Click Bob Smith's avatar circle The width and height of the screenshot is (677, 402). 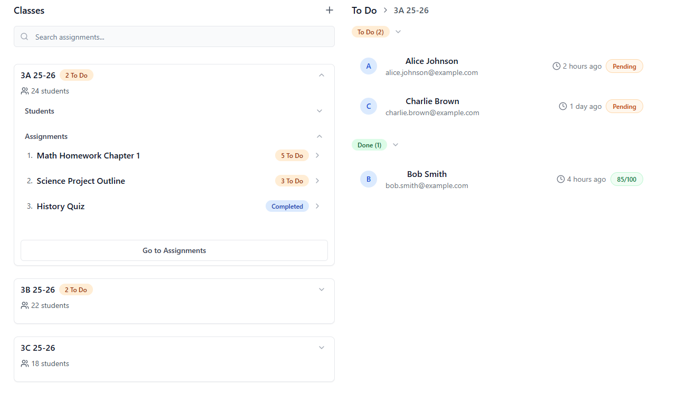pyautogui.click(x=368, y=179)
